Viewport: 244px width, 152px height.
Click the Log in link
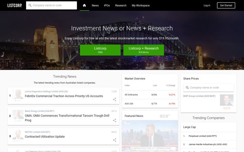pos(207,5)
